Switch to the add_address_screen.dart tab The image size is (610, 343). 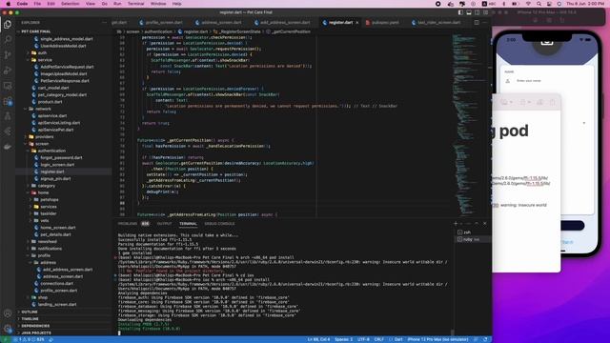[282, 23]
